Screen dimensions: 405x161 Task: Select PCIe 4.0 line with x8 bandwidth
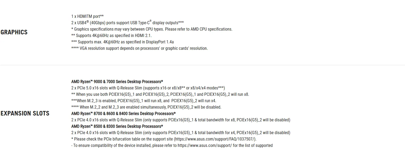tap(181, 120)
